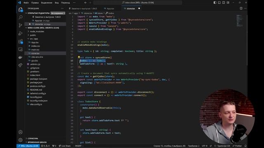Open package.json in the file tree

tap(36, 82)
